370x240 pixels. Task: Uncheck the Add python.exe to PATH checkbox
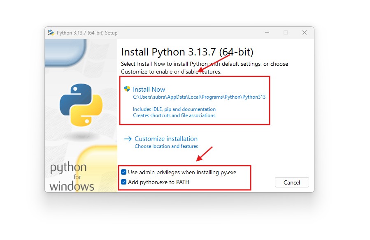124,182
